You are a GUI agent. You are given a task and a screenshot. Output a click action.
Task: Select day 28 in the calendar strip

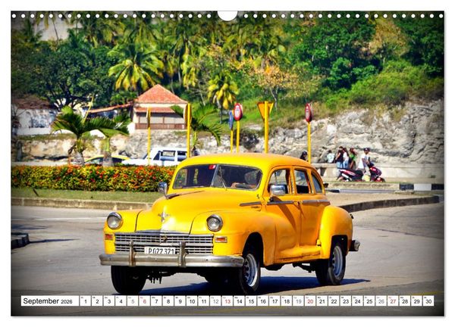(x=405, y=301)
